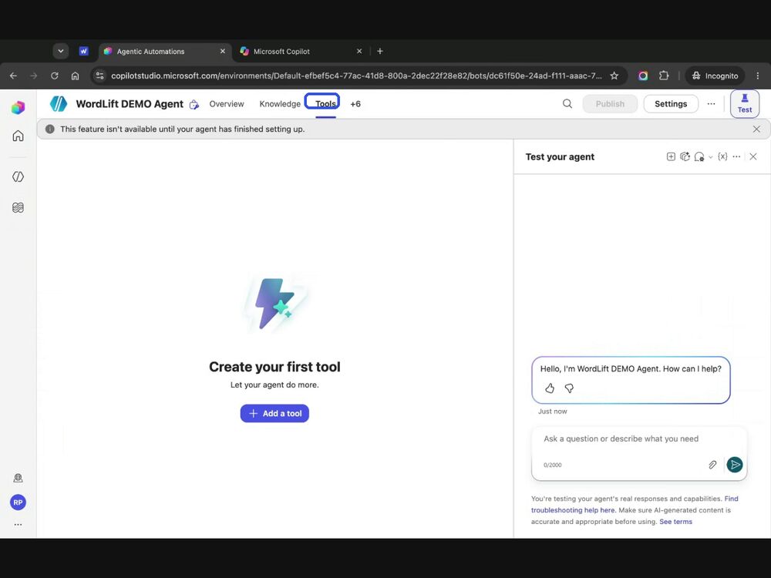Send the message with the send arrow
Screen dimensions: 771x578
tap(735, 465)
